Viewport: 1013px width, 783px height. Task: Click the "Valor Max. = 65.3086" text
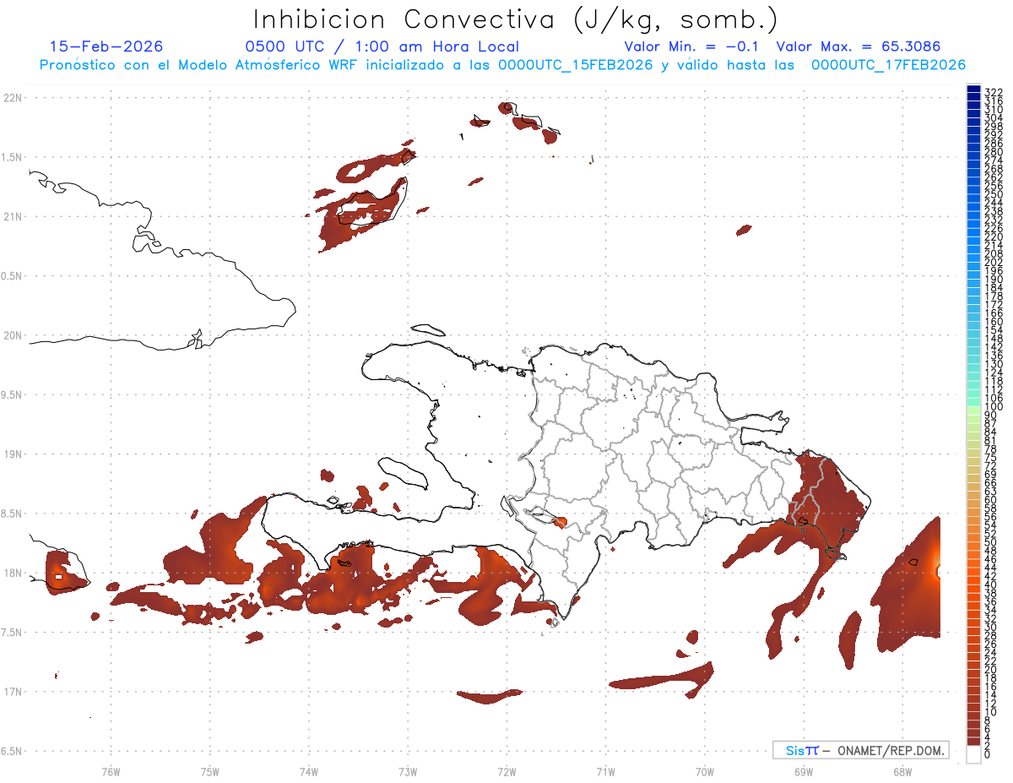(x=858, y=46)
